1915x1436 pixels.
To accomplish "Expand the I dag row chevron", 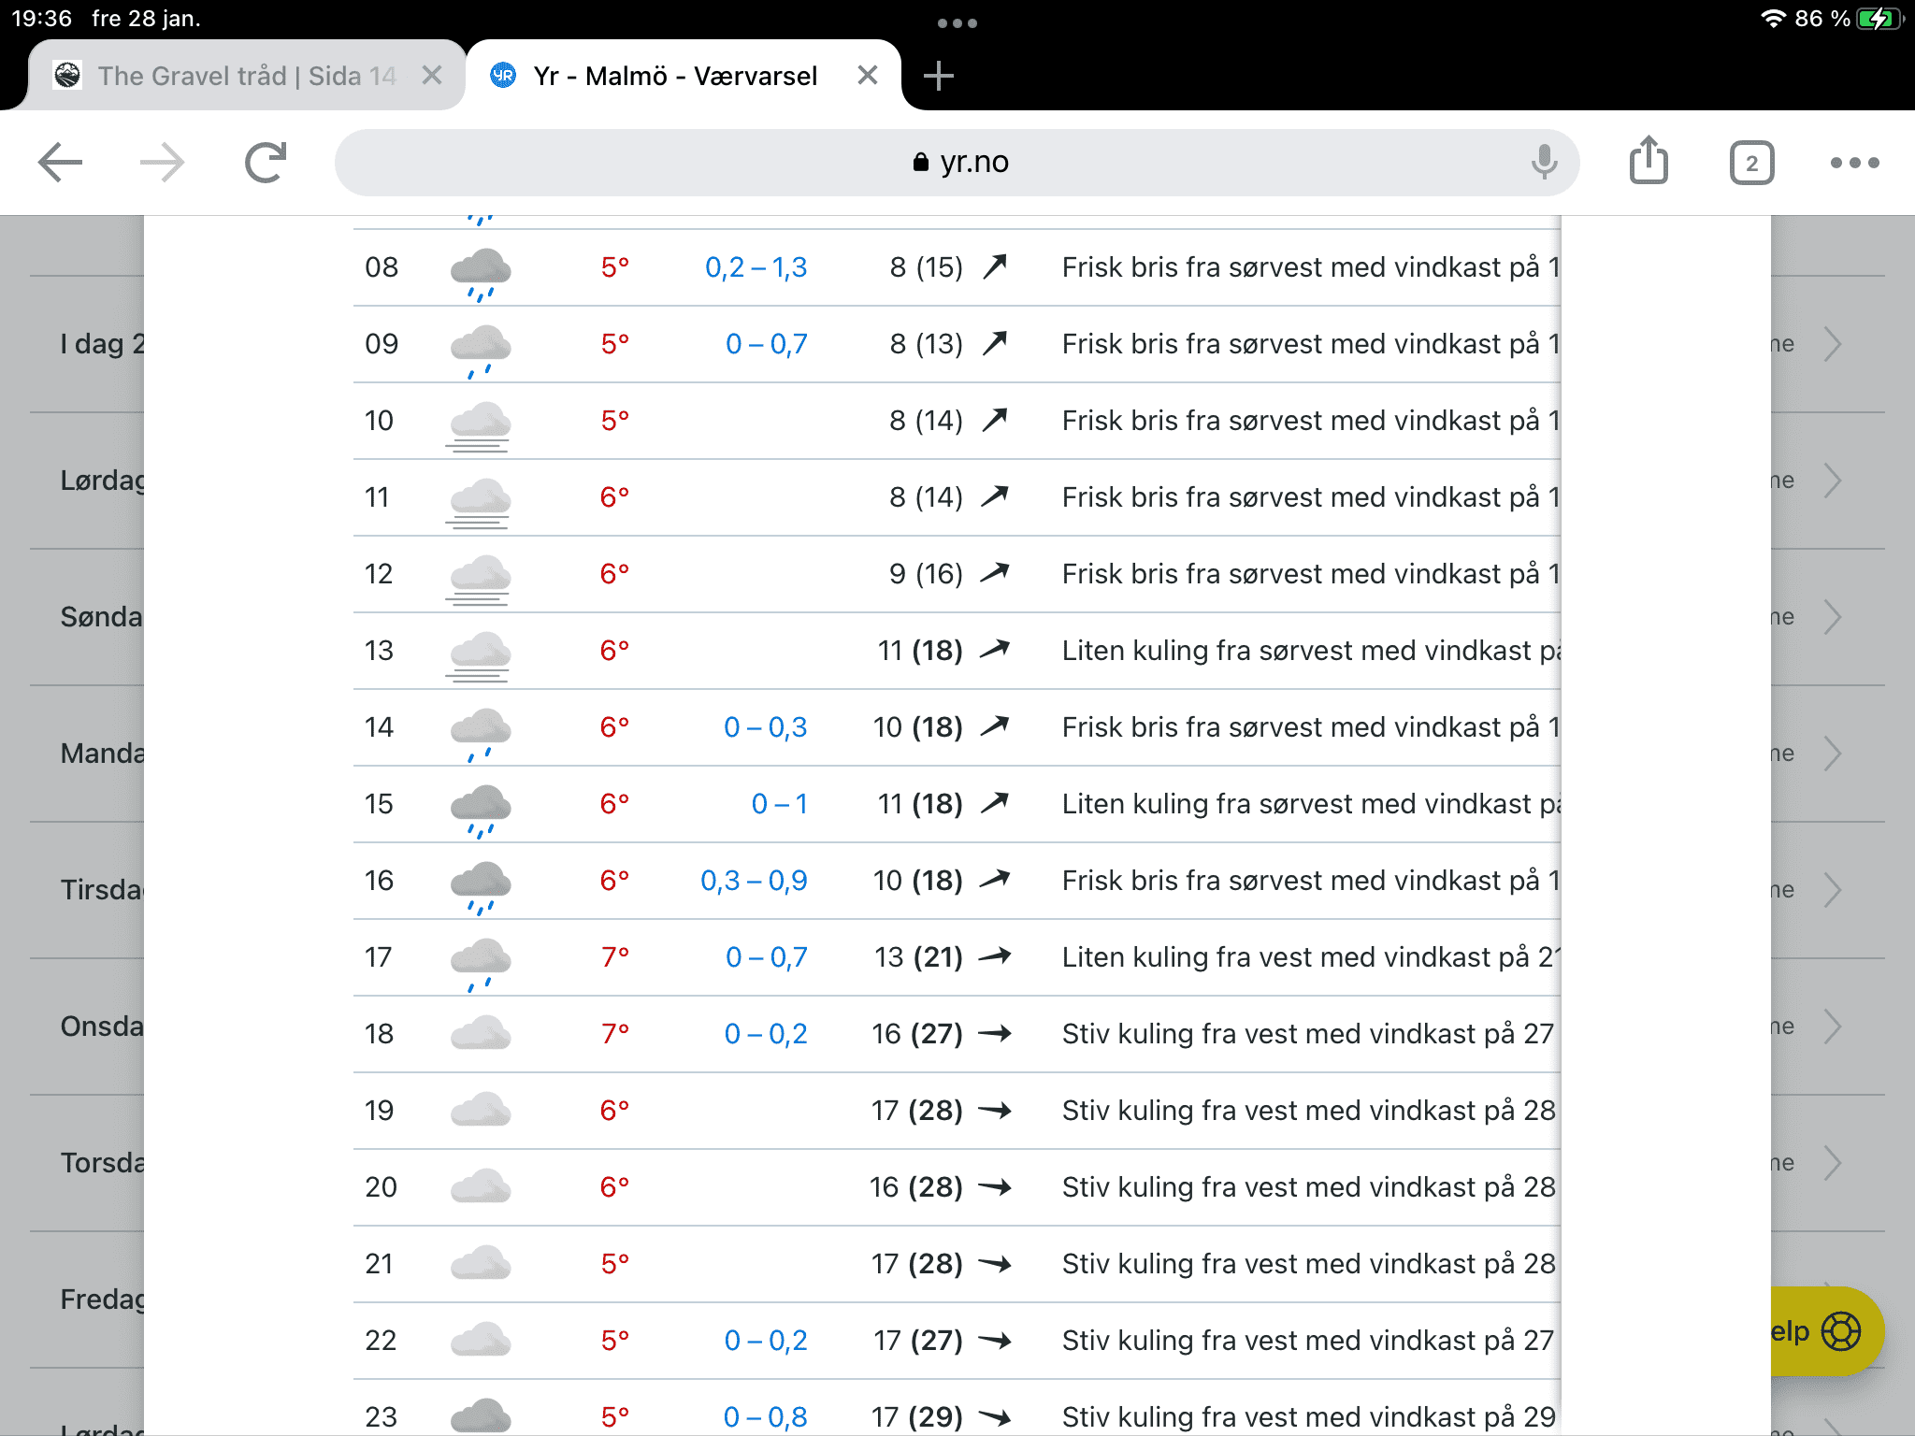I will pyautogui.click(x=1832, y=344).
